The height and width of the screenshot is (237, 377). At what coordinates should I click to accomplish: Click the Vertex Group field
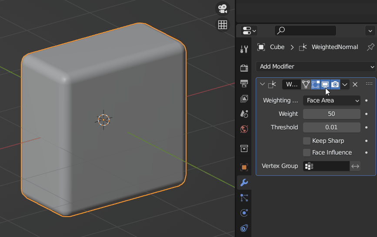pyautogui.click(x=326, y=166)
